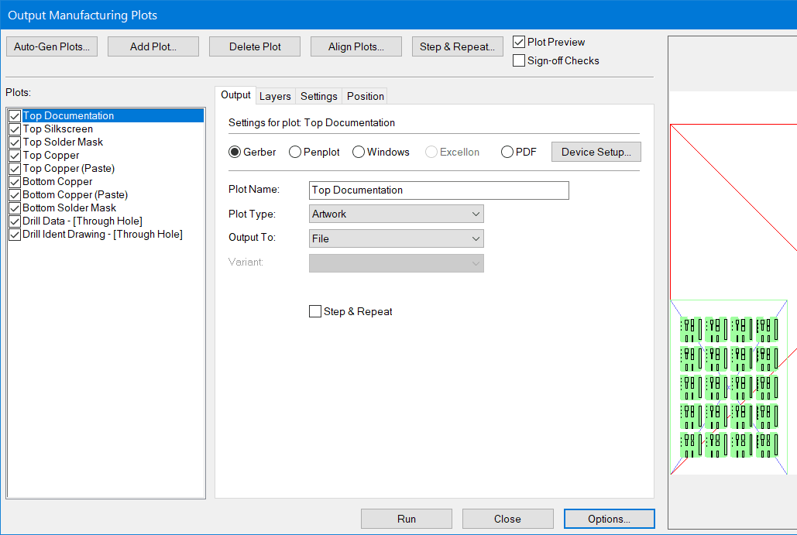Uncheck Top Copper (Paste) checkbox

coord(15,169)
